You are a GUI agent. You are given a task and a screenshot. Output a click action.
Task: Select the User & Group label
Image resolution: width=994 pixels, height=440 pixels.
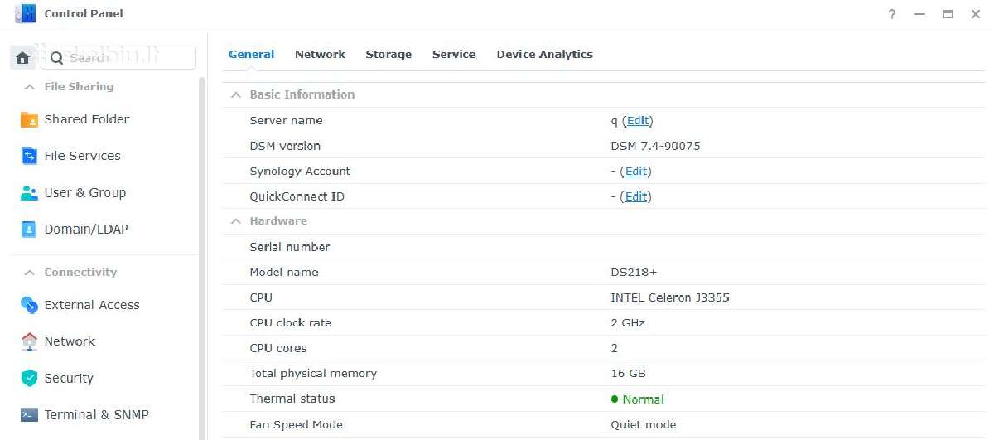click(84, 193)
